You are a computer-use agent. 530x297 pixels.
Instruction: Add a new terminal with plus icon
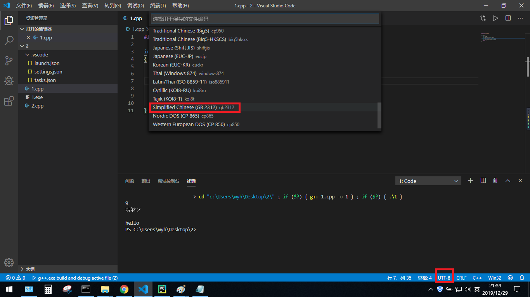click(471, 181)
